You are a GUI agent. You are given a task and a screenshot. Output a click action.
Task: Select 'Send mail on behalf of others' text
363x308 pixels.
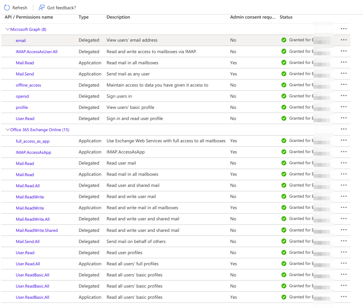pyautogui.click(x=136, y=241)
